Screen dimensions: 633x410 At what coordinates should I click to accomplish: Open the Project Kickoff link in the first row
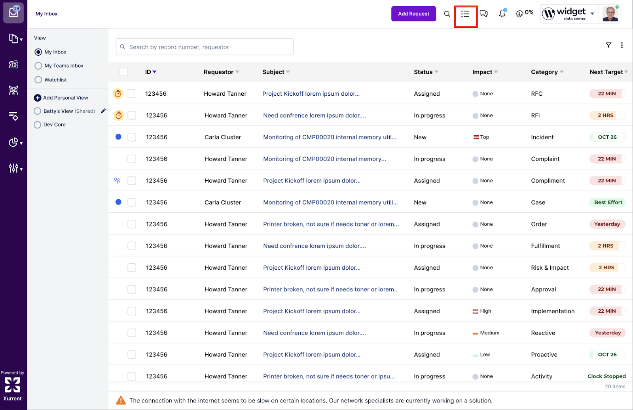[x=311, y=94]
